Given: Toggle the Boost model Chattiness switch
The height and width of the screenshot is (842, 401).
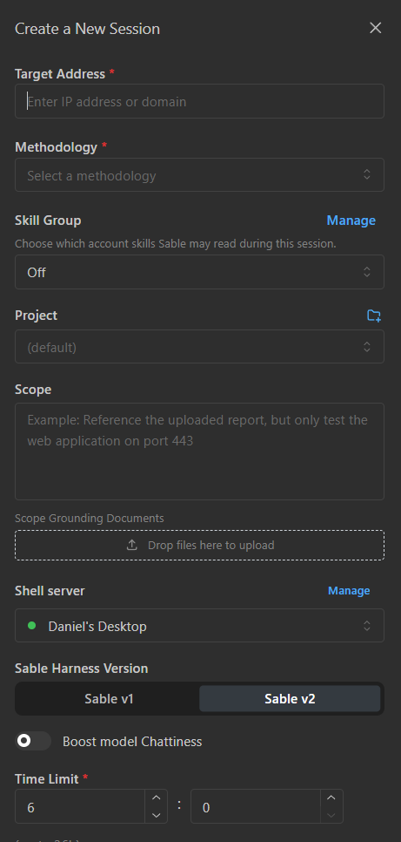Looking at the screenshot, I should pos(33,742).
